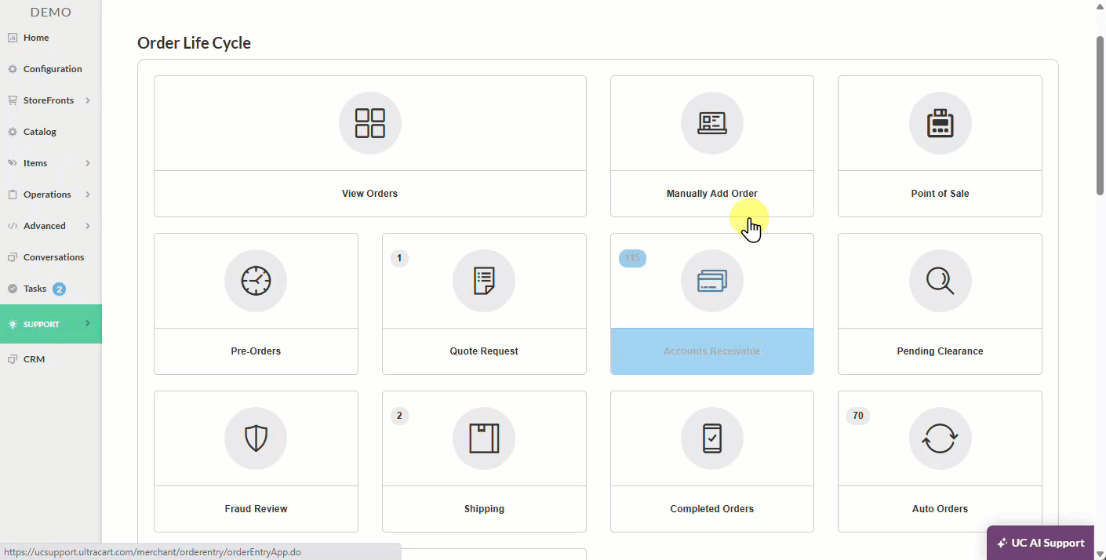Screen dimensions: 1106x560
Task: Click the sparkle icon on UC AI Support
Action: click(x=1002, y=543)
